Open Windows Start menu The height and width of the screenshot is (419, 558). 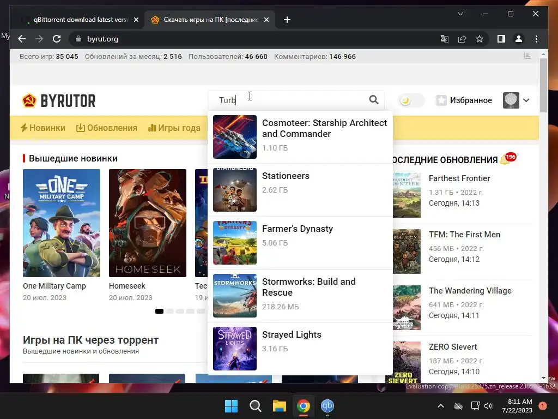[x=231, y=406]
